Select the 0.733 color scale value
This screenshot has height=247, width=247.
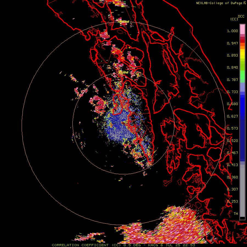[232, 92]
